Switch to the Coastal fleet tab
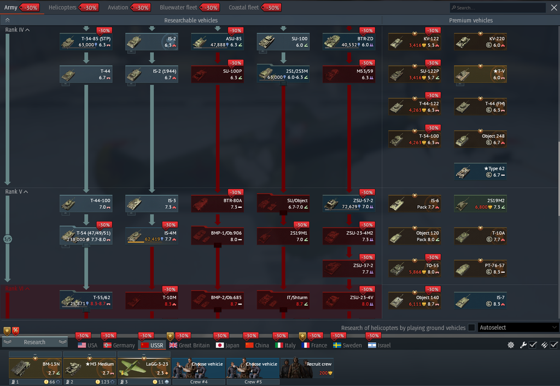This screenshot has width=560, height=386. [243, 8]
